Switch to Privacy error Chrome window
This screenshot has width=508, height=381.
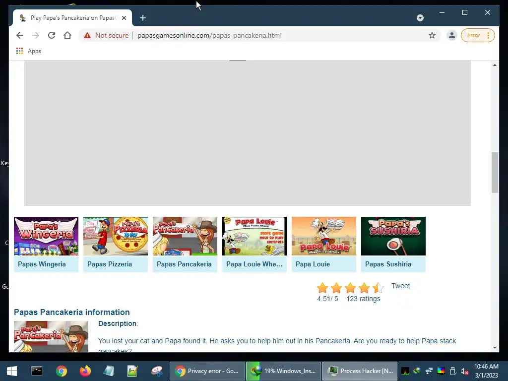(207, 371)
